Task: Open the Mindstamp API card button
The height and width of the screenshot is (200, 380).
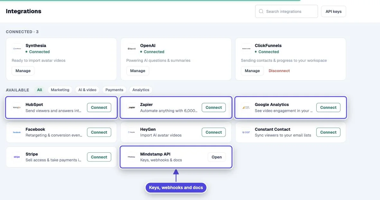Action: coord(217,157)
